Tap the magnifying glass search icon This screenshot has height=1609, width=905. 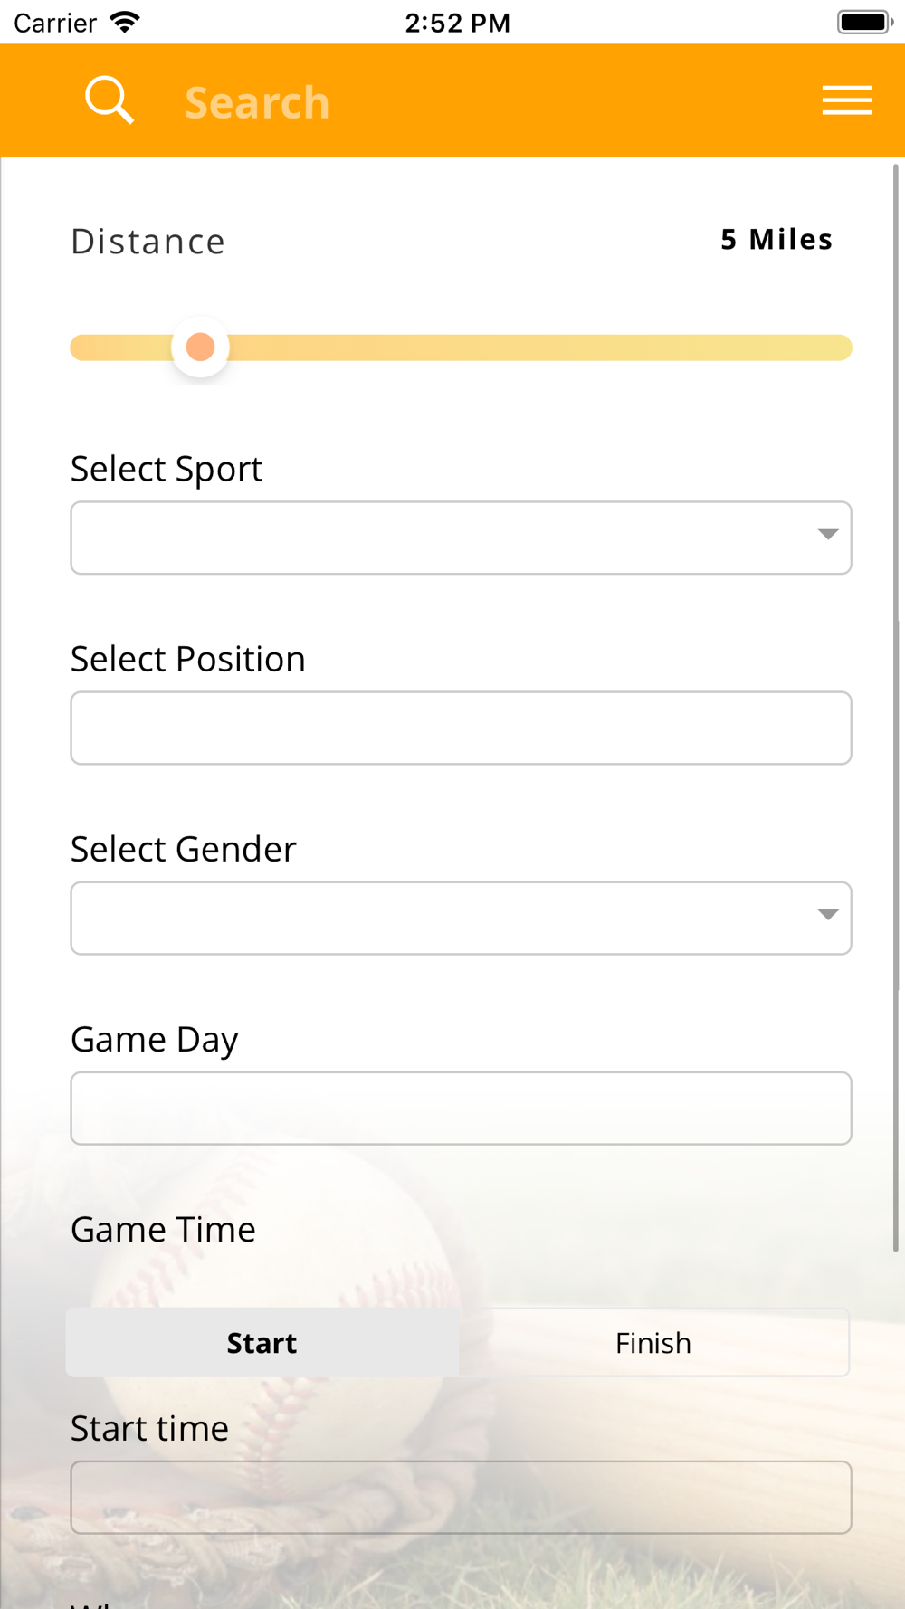pos(110,100)
